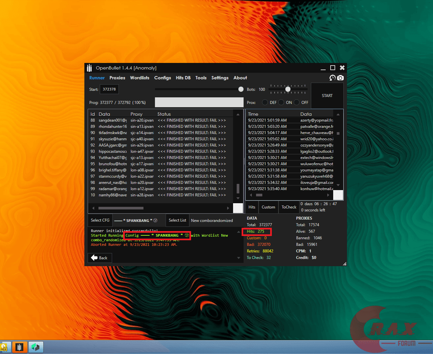The image size is (433, 354).
Task: Open the job timer clock icon
Action: click(333, 78)
